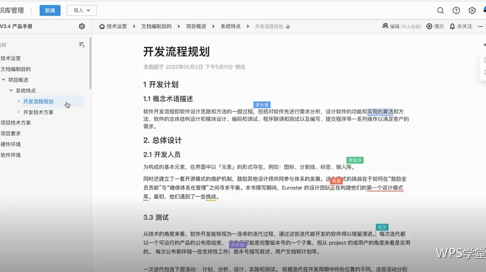
Task: Open V3.4 产品手册 settings gear
Action: (82, 26)
